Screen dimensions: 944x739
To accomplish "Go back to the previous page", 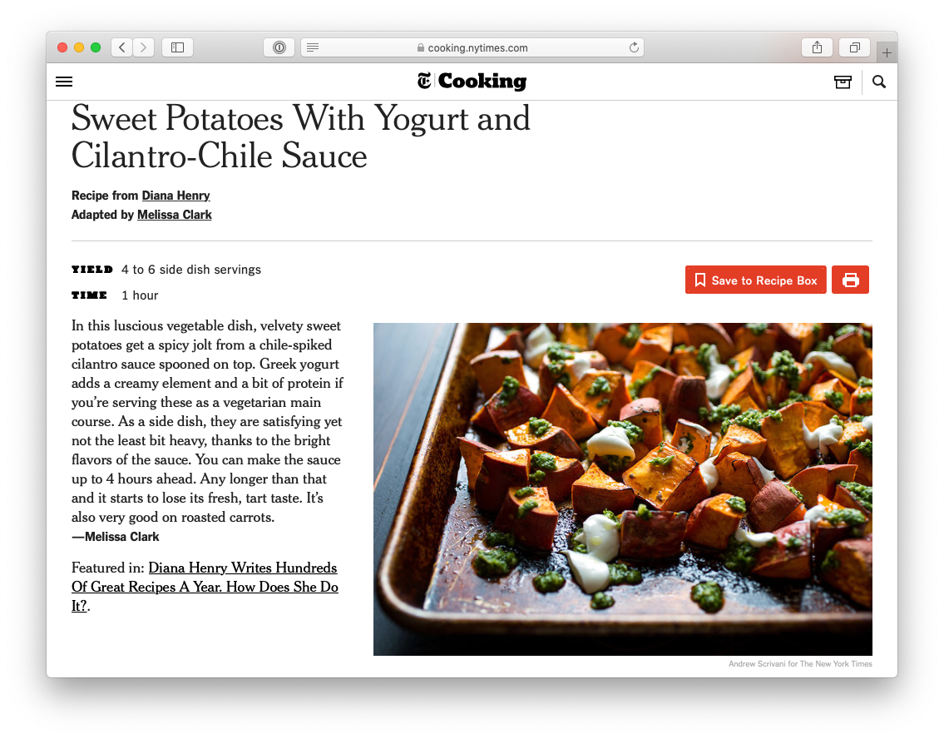I will pos(121,47).
